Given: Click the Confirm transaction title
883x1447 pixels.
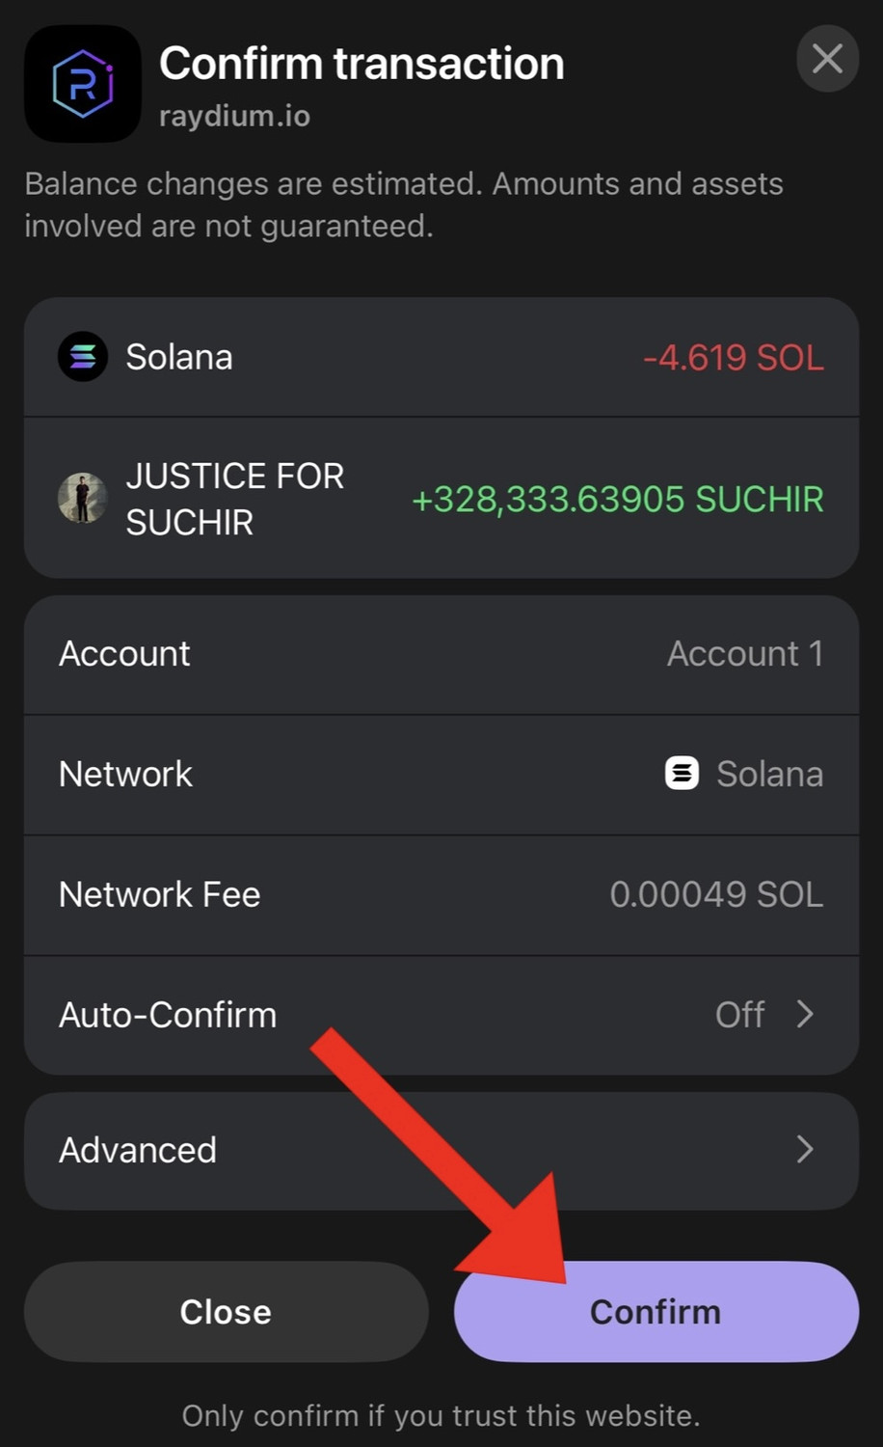Looking at the screenshot, I should click(361, 65).
